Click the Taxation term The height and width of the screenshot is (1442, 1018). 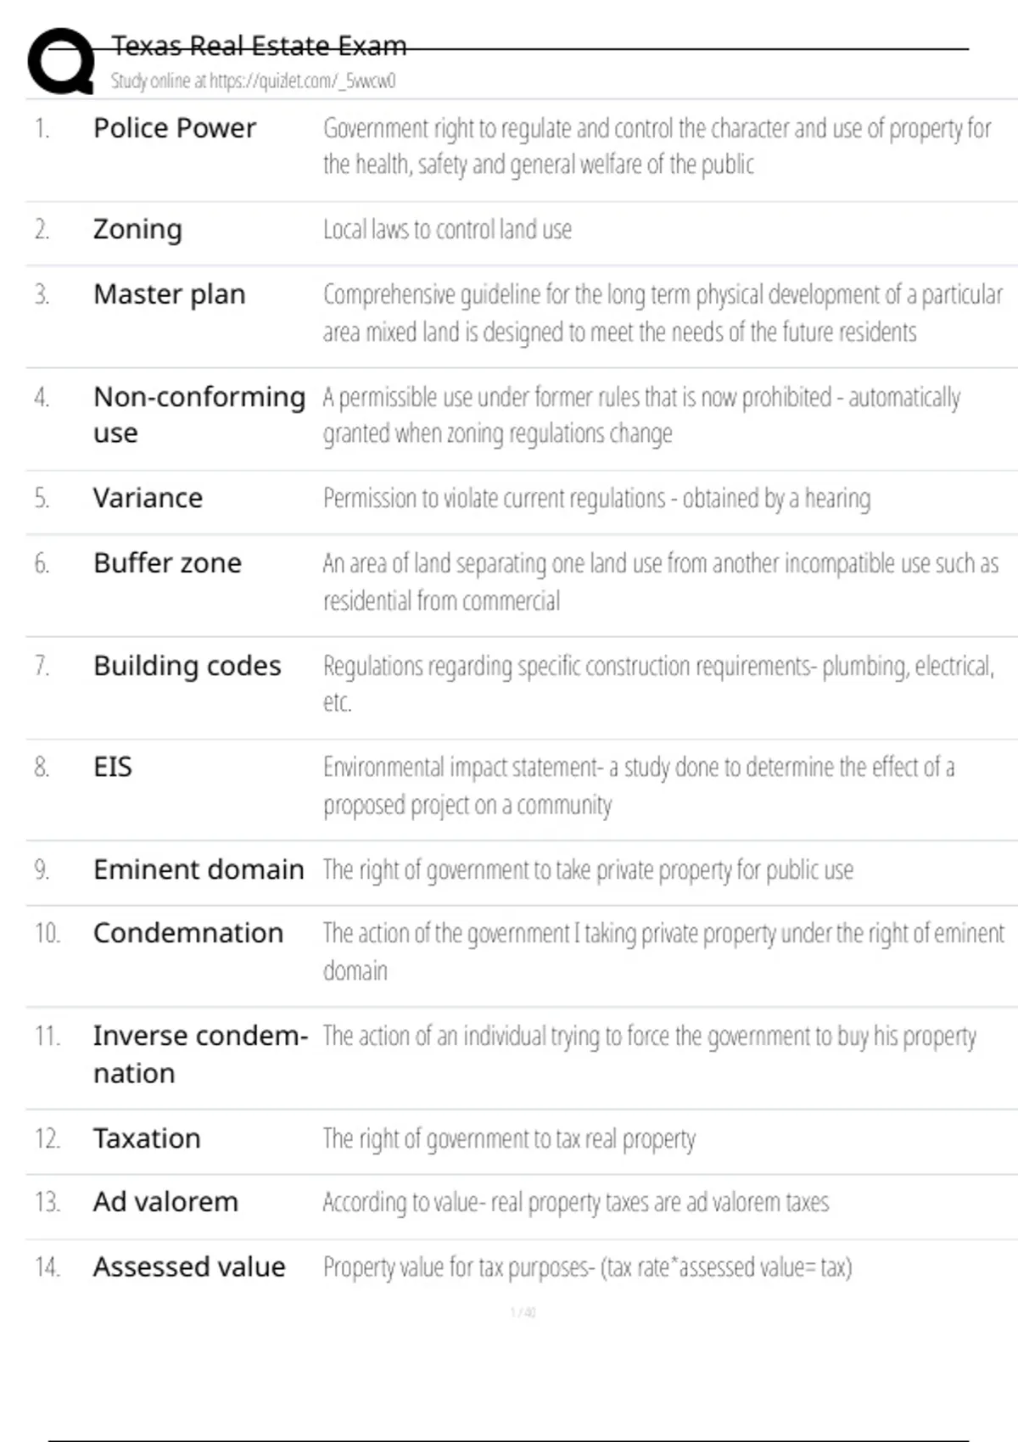click(147, 1138)
